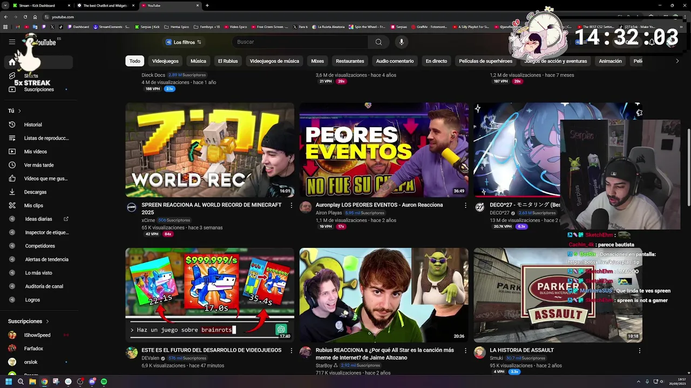The width and height of the screenshot is (691, 388).
Task: Click Chrome home button
Action: [x=35, y=17]
